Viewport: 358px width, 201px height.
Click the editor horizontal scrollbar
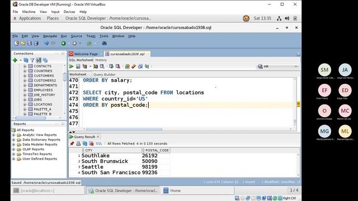tap(124, 129)
